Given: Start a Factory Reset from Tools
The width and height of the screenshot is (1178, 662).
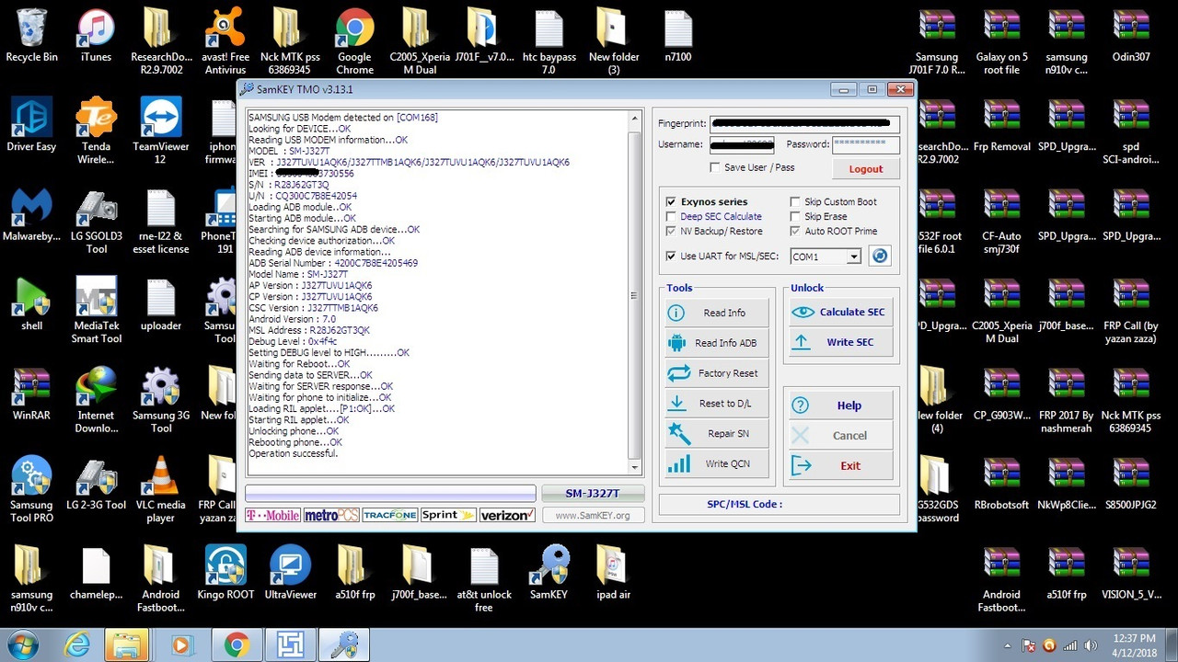Looking at the screenshot, I should [717, 373].
